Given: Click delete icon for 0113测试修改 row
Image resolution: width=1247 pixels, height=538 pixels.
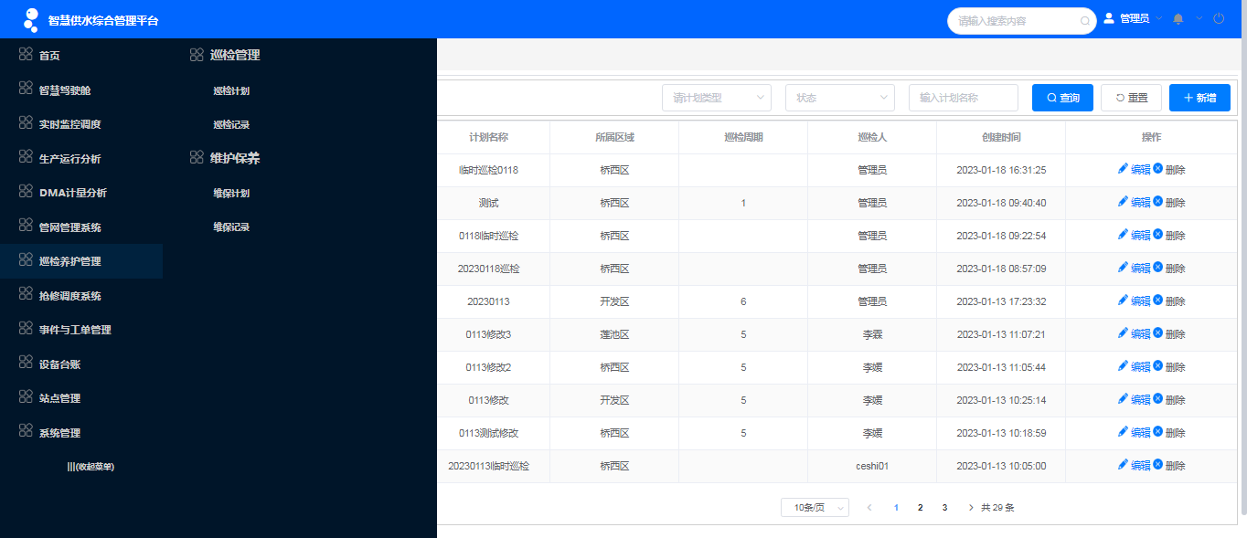Looking at the screenshot, I should coord(1158,432).
